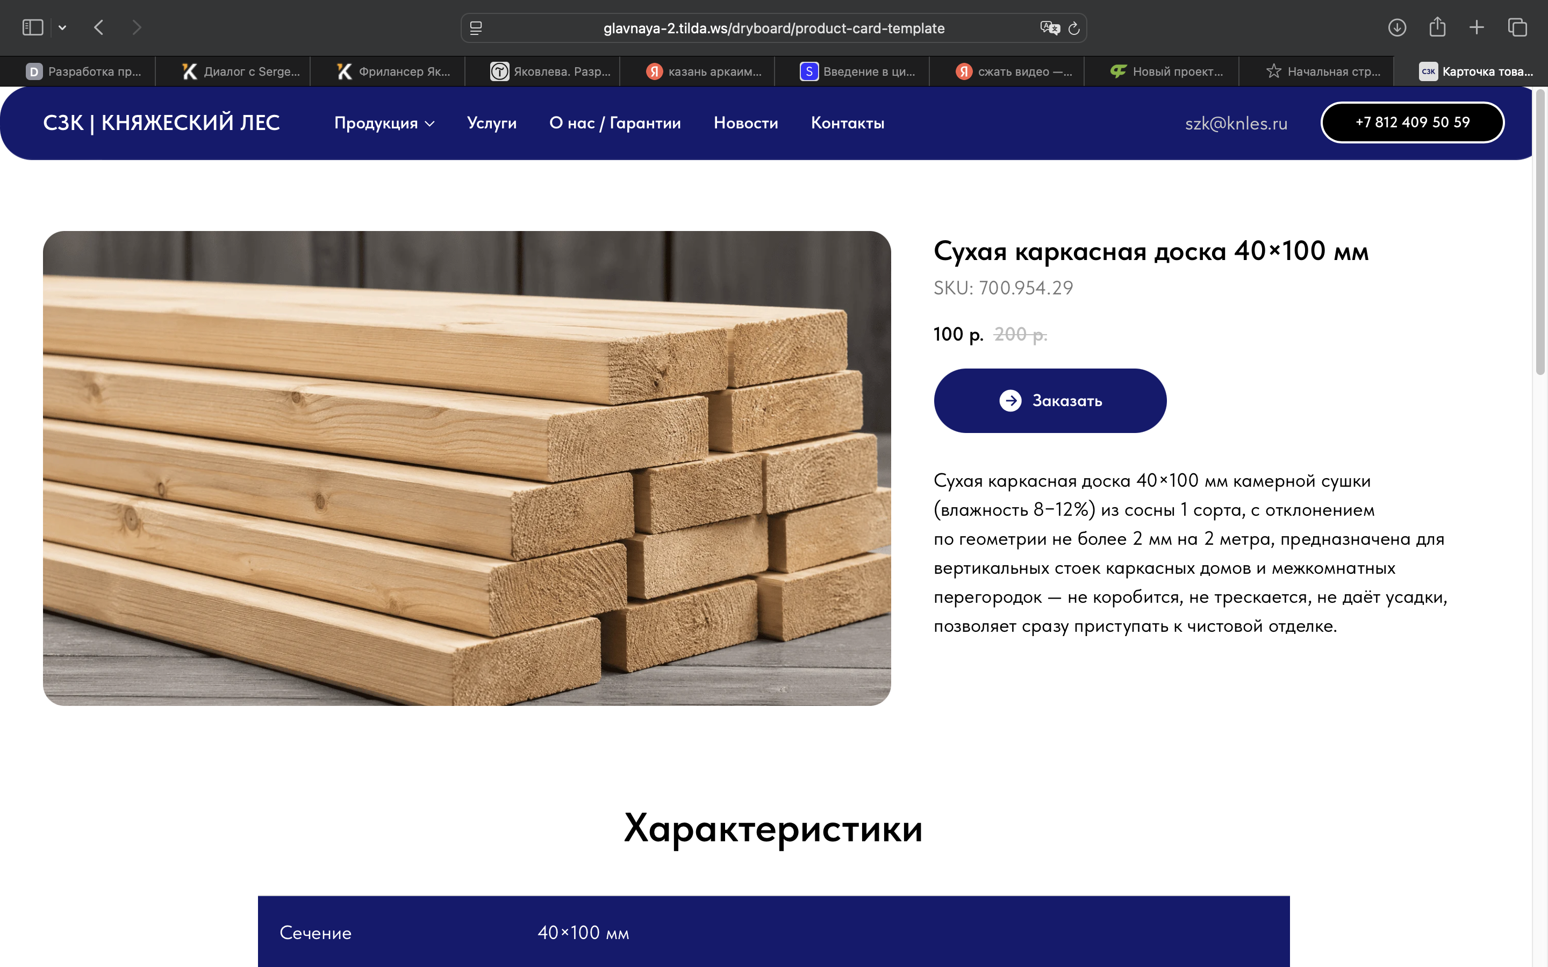Click the 'SKU: 700.954.29' text
Image resolution: width=1548 pixels, height=967 pixels.
point(1003,288)
